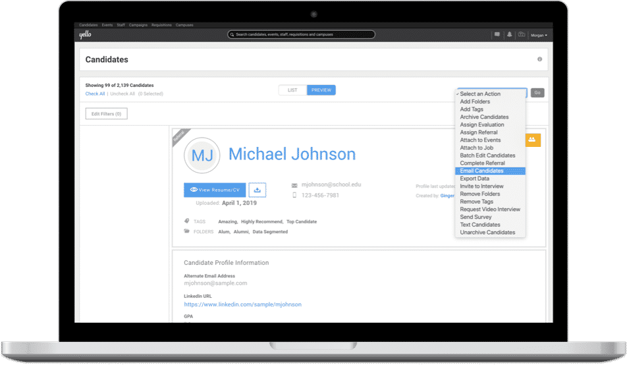The height and width of the screenshot is (365, 627).
Task: Click the Check All link
Action: (95, 94)
